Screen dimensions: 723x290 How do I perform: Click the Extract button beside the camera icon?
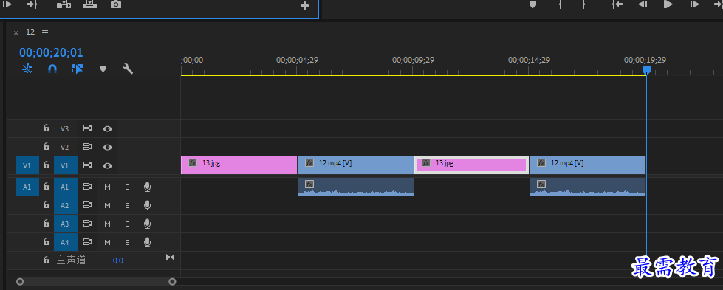90,4
